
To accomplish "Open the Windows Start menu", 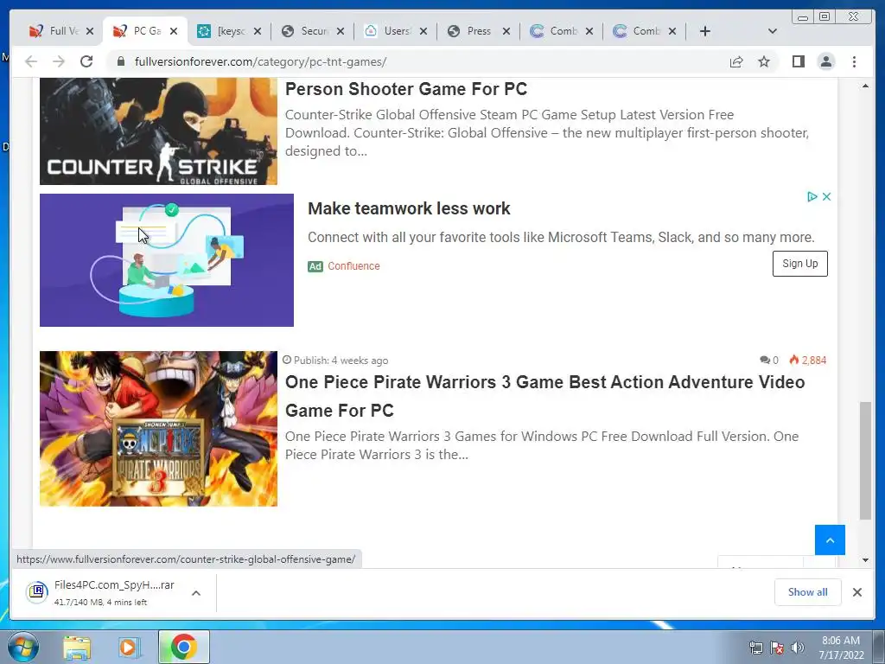I will click(22, 647).
